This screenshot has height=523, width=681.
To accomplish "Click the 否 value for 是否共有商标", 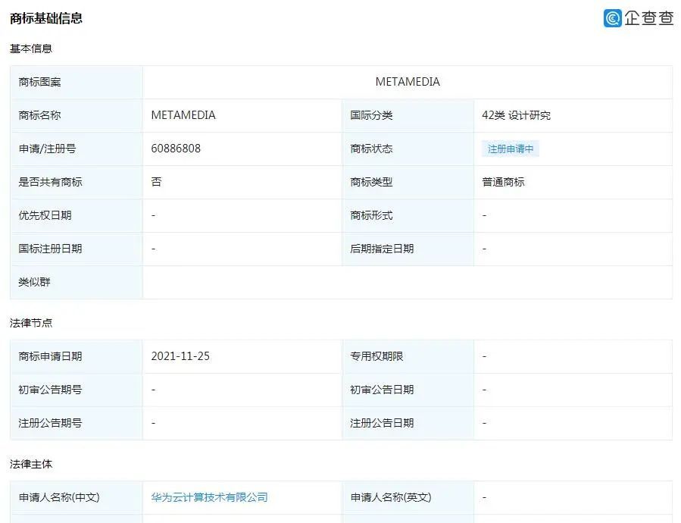I will click(156, 182).
